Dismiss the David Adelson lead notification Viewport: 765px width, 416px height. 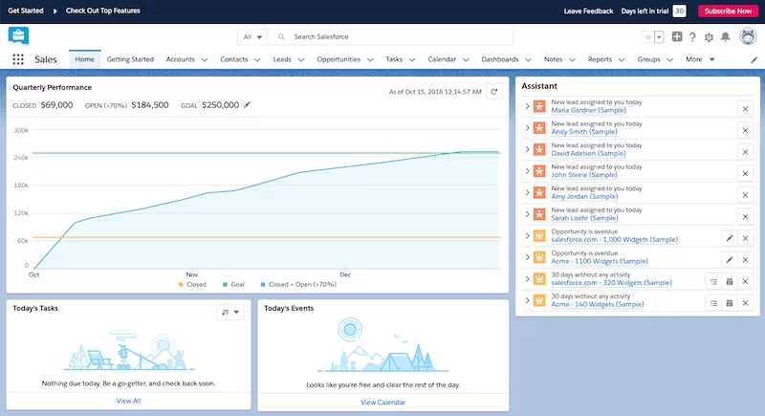pyautogui.click(x=745, y=152)
